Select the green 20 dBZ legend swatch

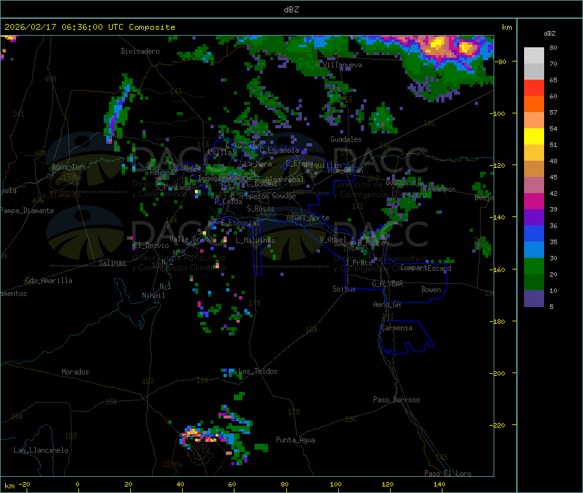tap(534, 266)
